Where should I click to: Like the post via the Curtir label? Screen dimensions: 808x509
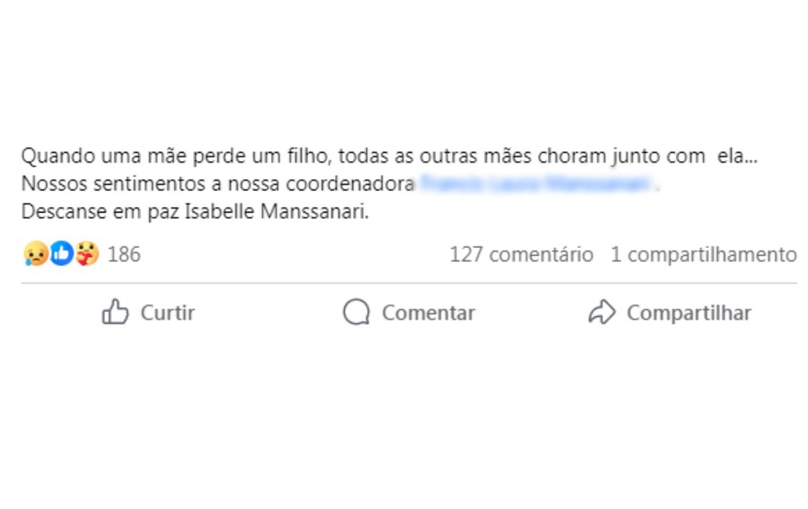coord(168,313)
